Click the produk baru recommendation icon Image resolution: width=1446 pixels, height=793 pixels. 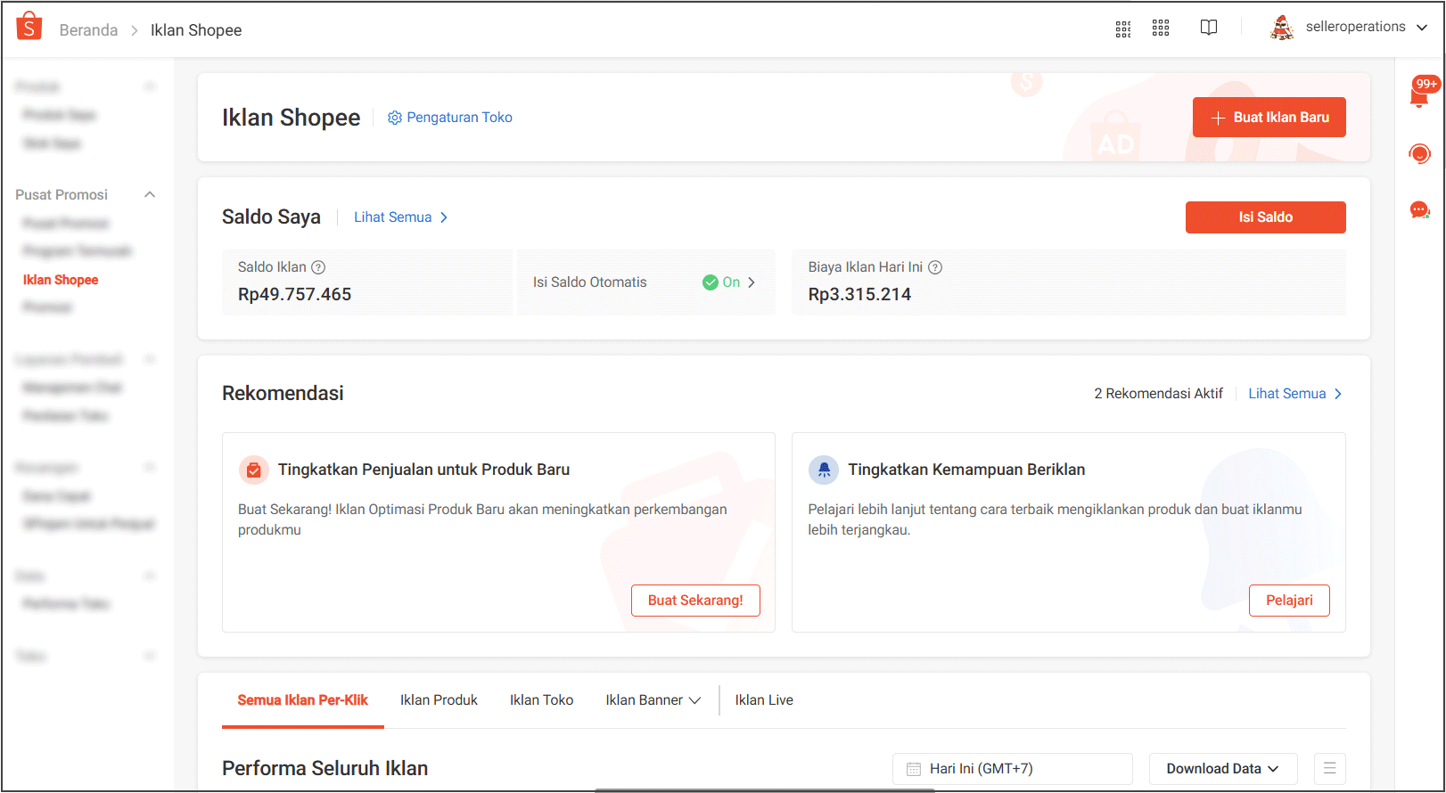coord(254,470)
